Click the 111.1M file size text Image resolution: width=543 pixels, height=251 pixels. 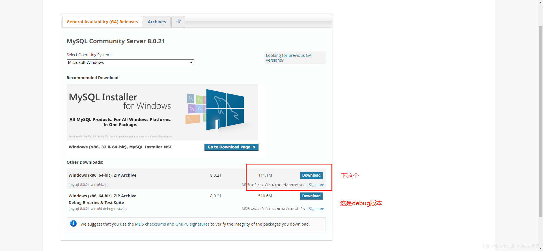[x=265, y=175]
